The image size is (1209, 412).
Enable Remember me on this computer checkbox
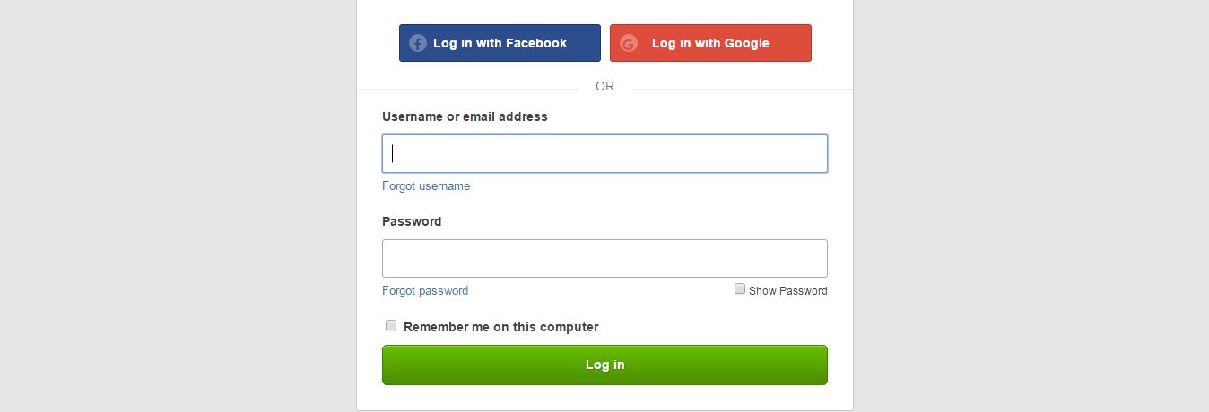(391, 325)
